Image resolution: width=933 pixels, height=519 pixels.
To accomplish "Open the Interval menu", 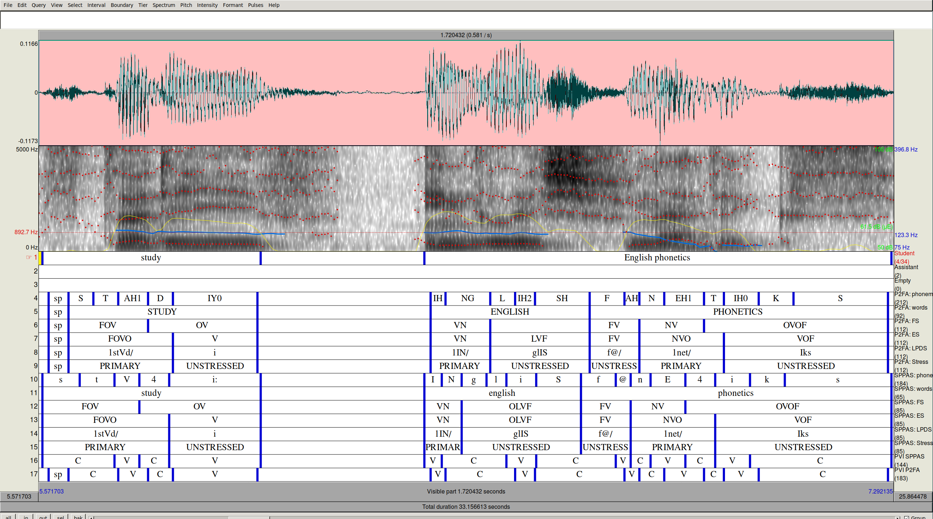I will tap(96, 5).
